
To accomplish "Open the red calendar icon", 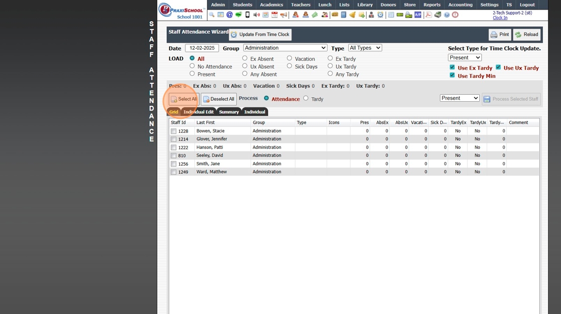I will (x=274, y=15).
